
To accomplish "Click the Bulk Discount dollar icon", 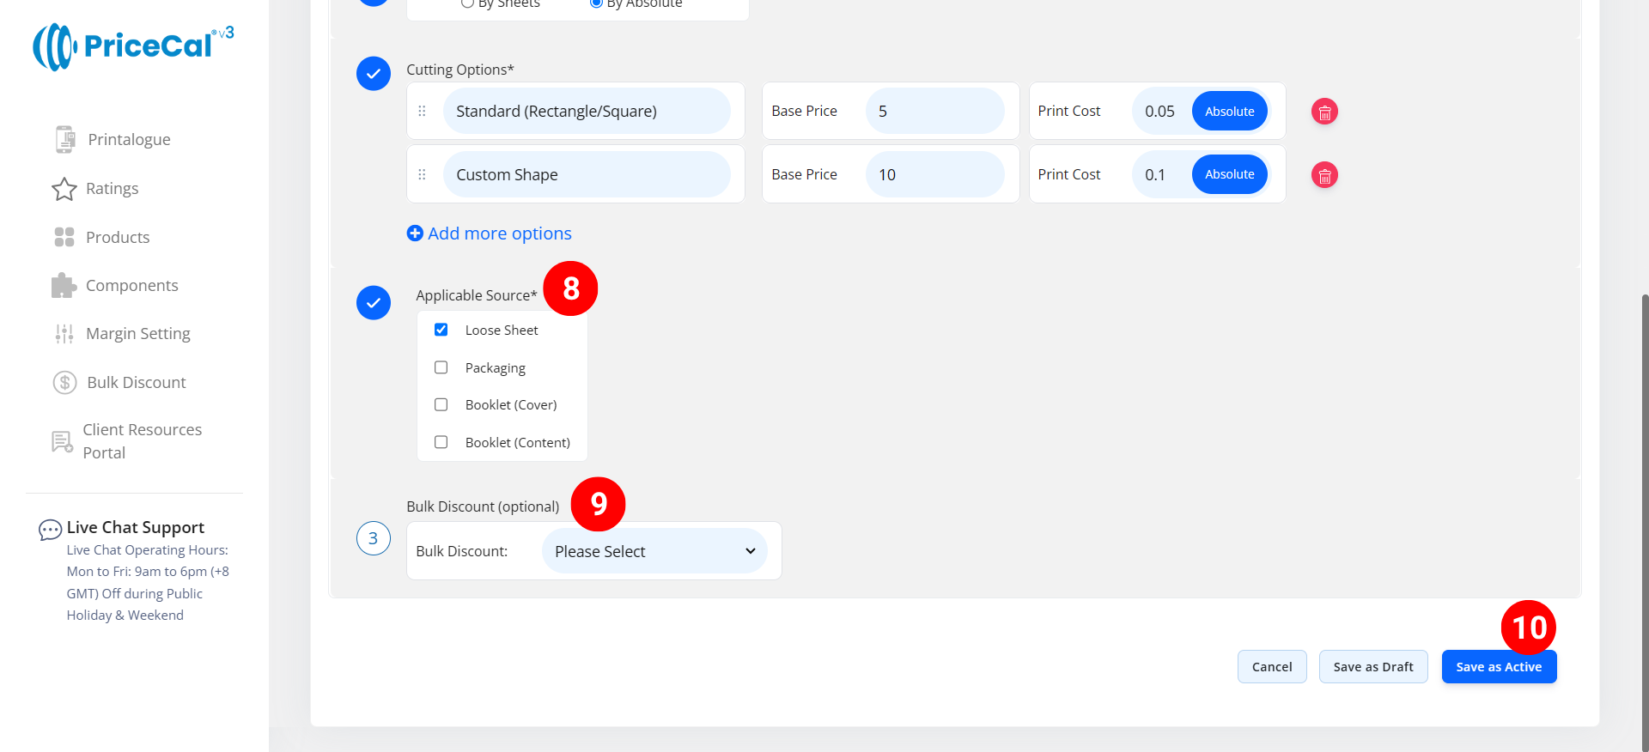I will pos(64,383).
